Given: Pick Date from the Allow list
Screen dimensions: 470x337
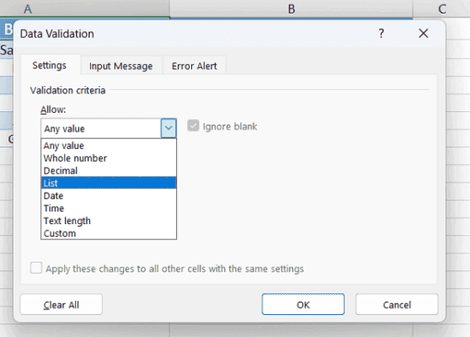Looking at the screenshot, I should (109, 195).
